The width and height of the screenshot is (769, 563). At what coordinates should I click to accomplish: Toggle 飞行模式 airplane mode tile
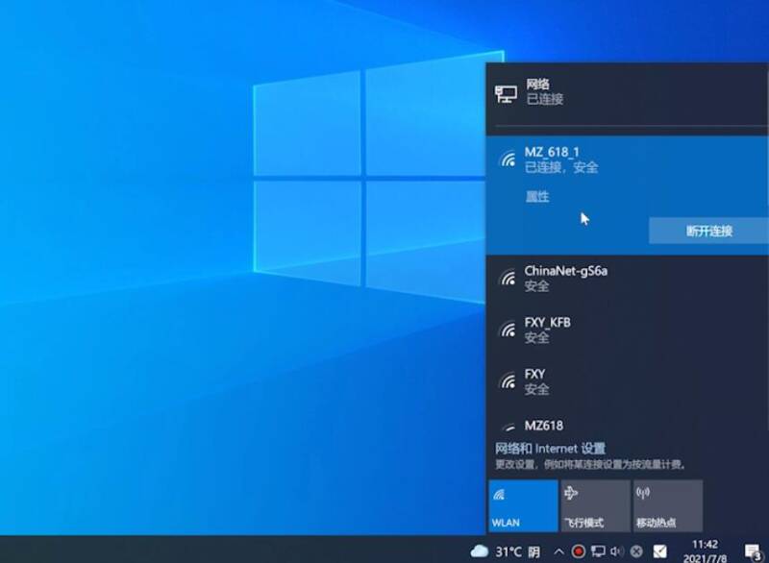click(595, 505)
